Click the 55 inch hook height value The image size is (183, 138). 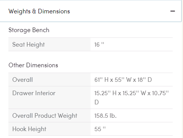tap(100, 129)
